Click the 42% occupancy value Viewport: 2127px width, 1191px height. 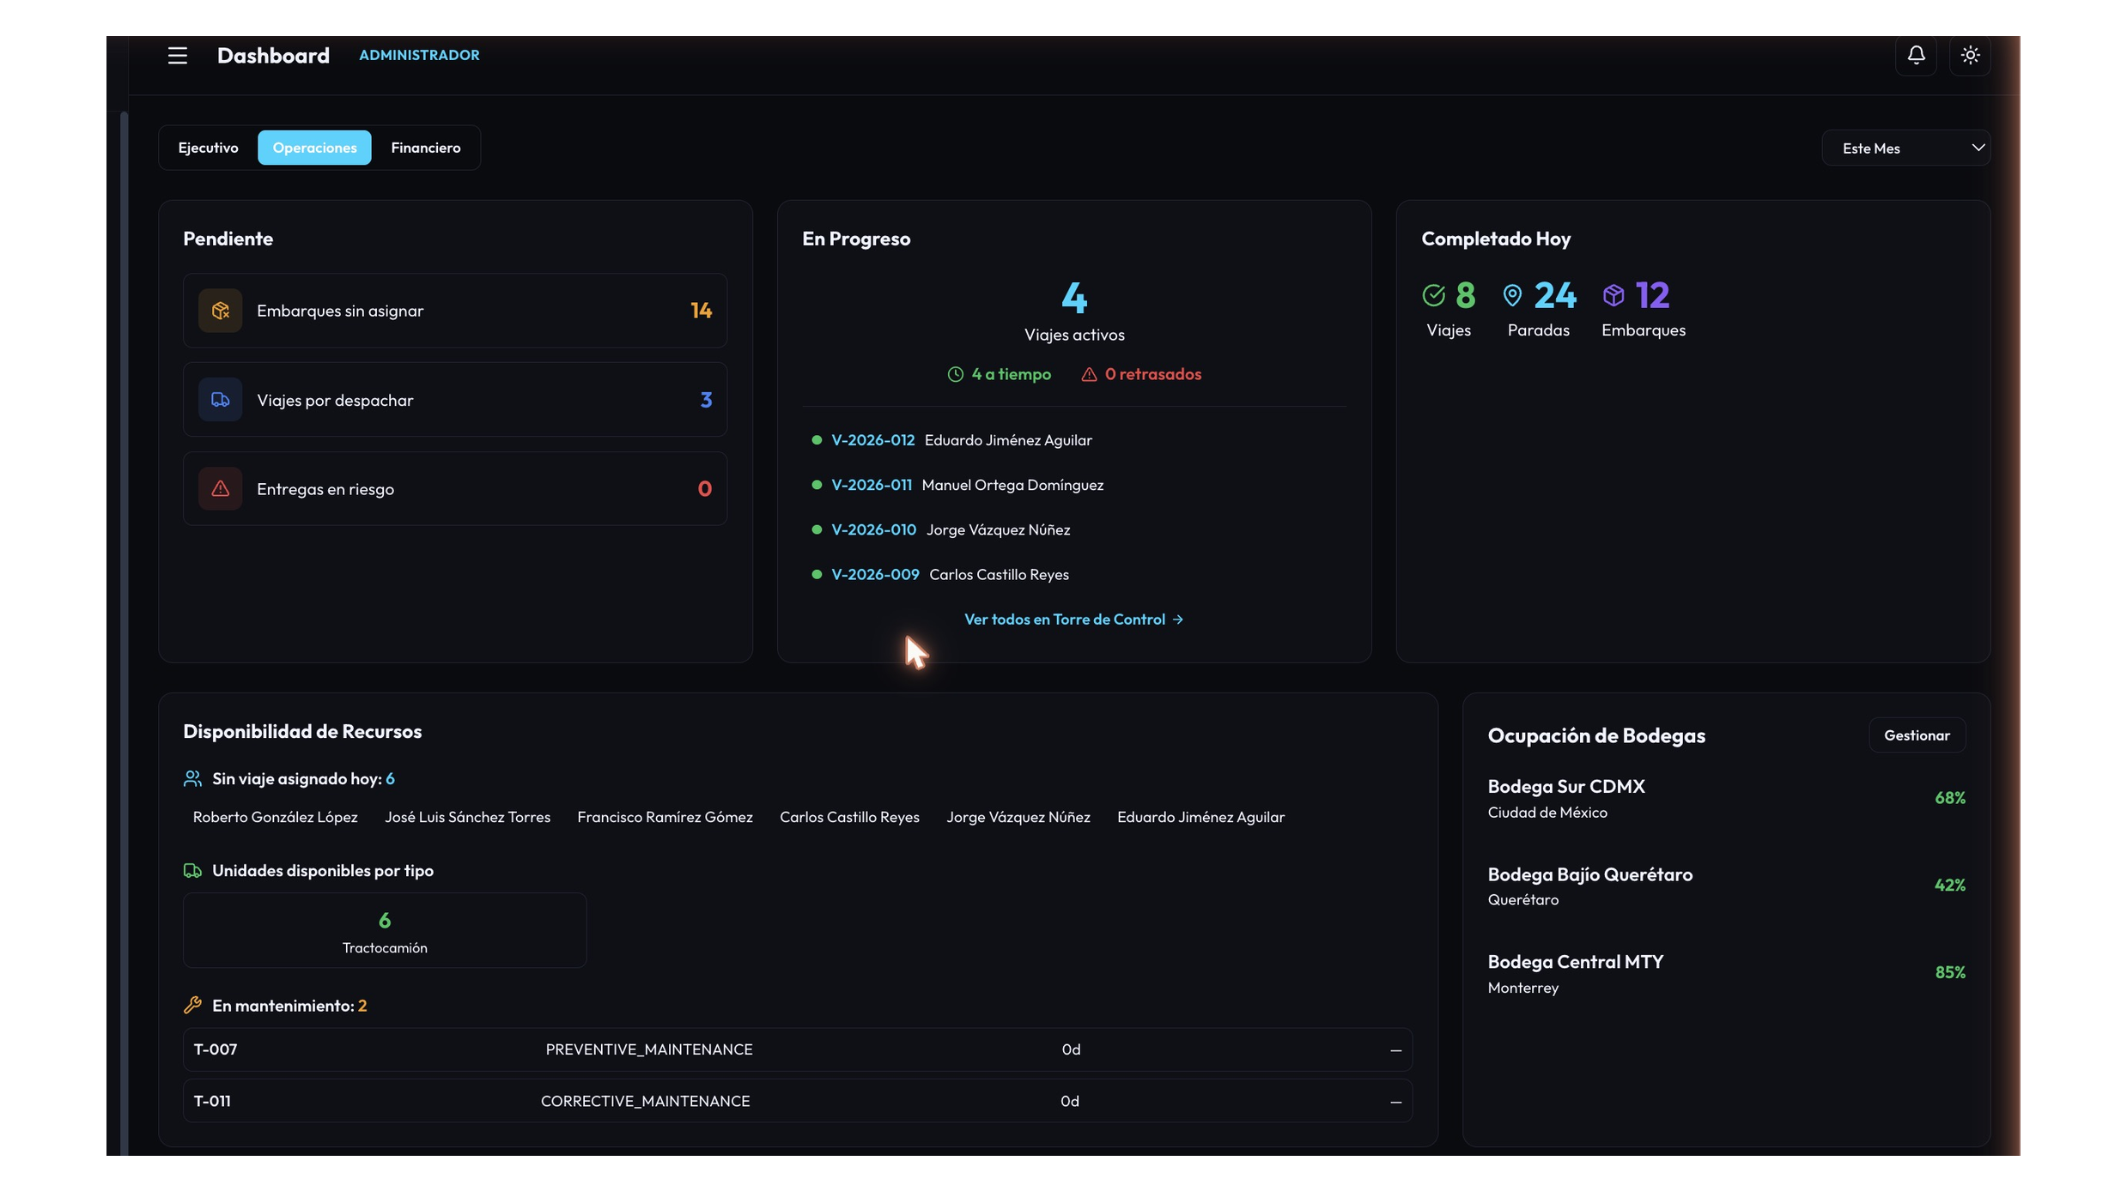(1949, 885)
